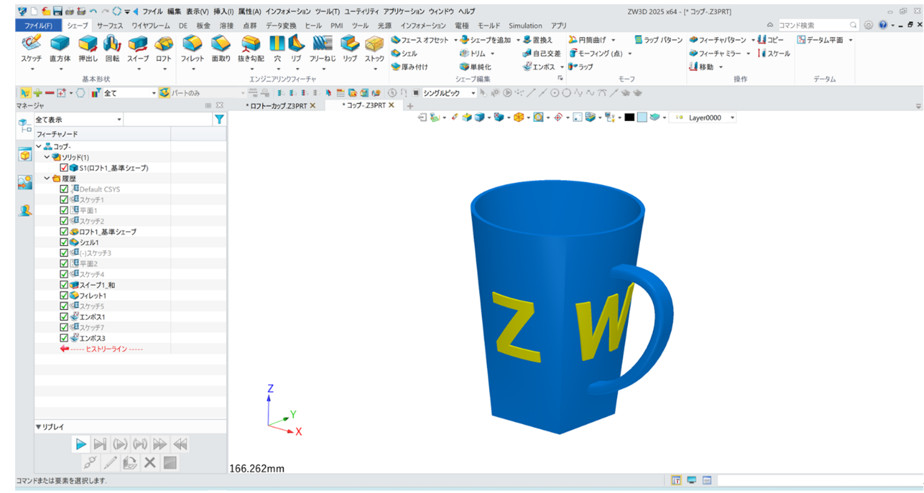Click the スケール scale command
Viewport: 924px width, 493px height.
pos(774,53)
